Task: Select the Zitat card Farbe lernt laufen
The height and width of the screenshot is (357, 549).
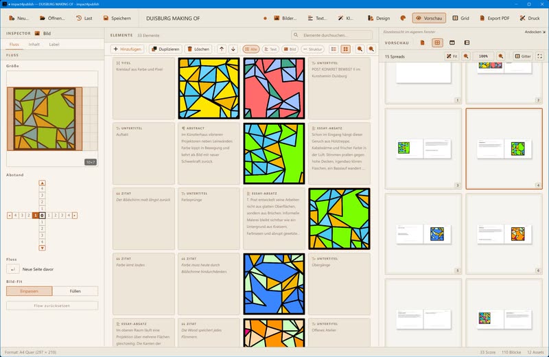Action: 143,284
